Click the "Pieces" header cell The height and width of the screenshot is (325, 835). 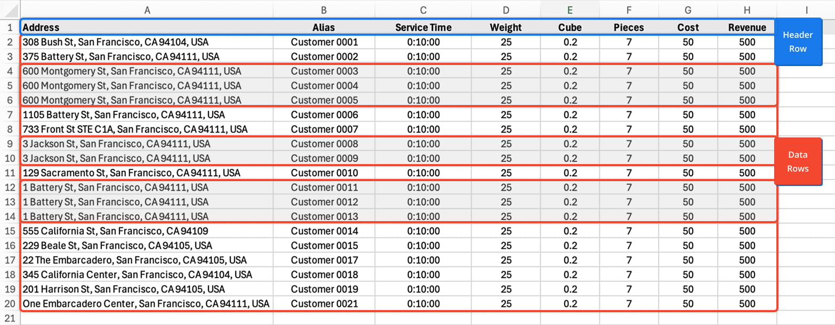point(629,27)
